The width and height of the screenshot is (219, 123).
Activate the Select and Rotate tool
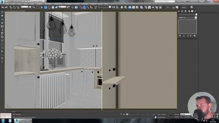pyautogui.click(x=49, y=7)
